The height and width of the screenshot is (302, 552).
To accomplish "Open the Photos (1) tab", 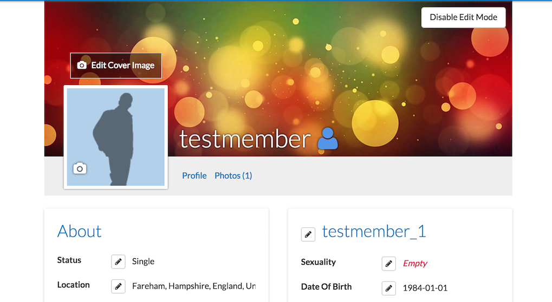I will coord(233,175).
